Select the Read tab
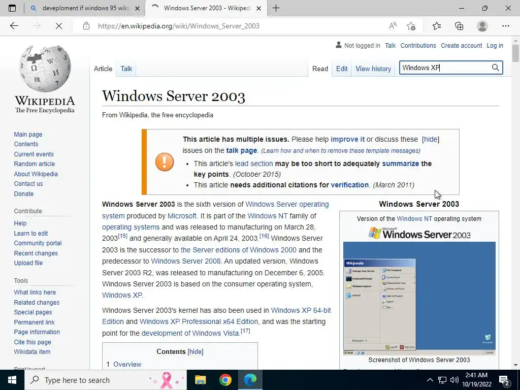The image size is (520, 390). click(320, 69)
